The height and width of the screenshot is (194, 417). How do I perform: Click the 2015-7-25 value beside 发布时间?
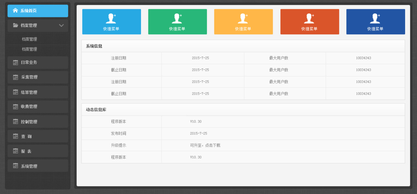click(x=199, y=133)
